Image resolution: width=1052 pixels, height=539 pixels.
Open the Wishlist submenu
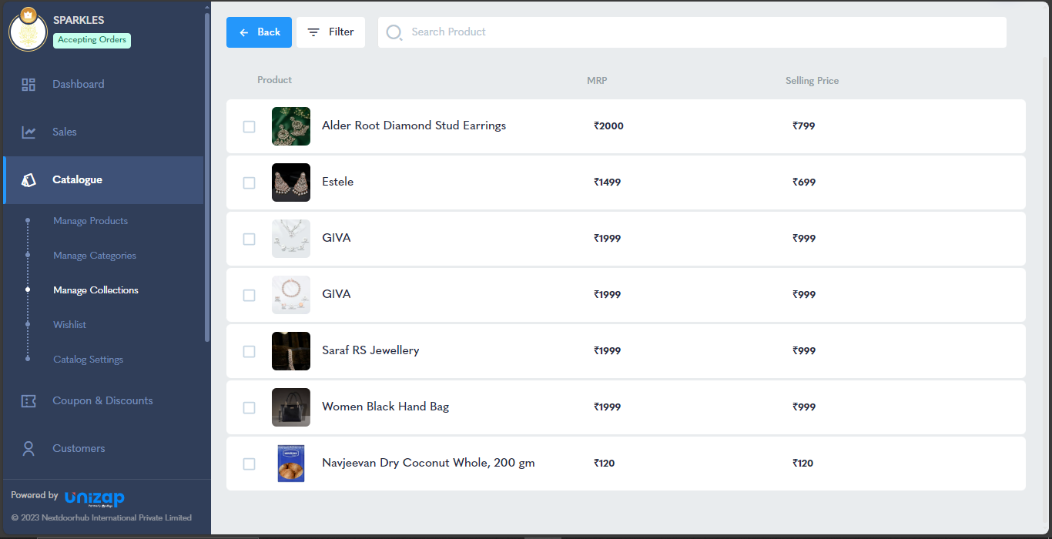tap(69, 325)
